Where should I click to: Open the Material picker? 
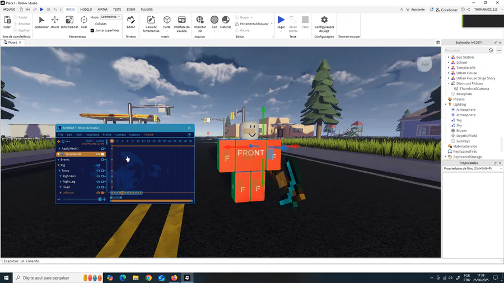[x=226, y=22]
